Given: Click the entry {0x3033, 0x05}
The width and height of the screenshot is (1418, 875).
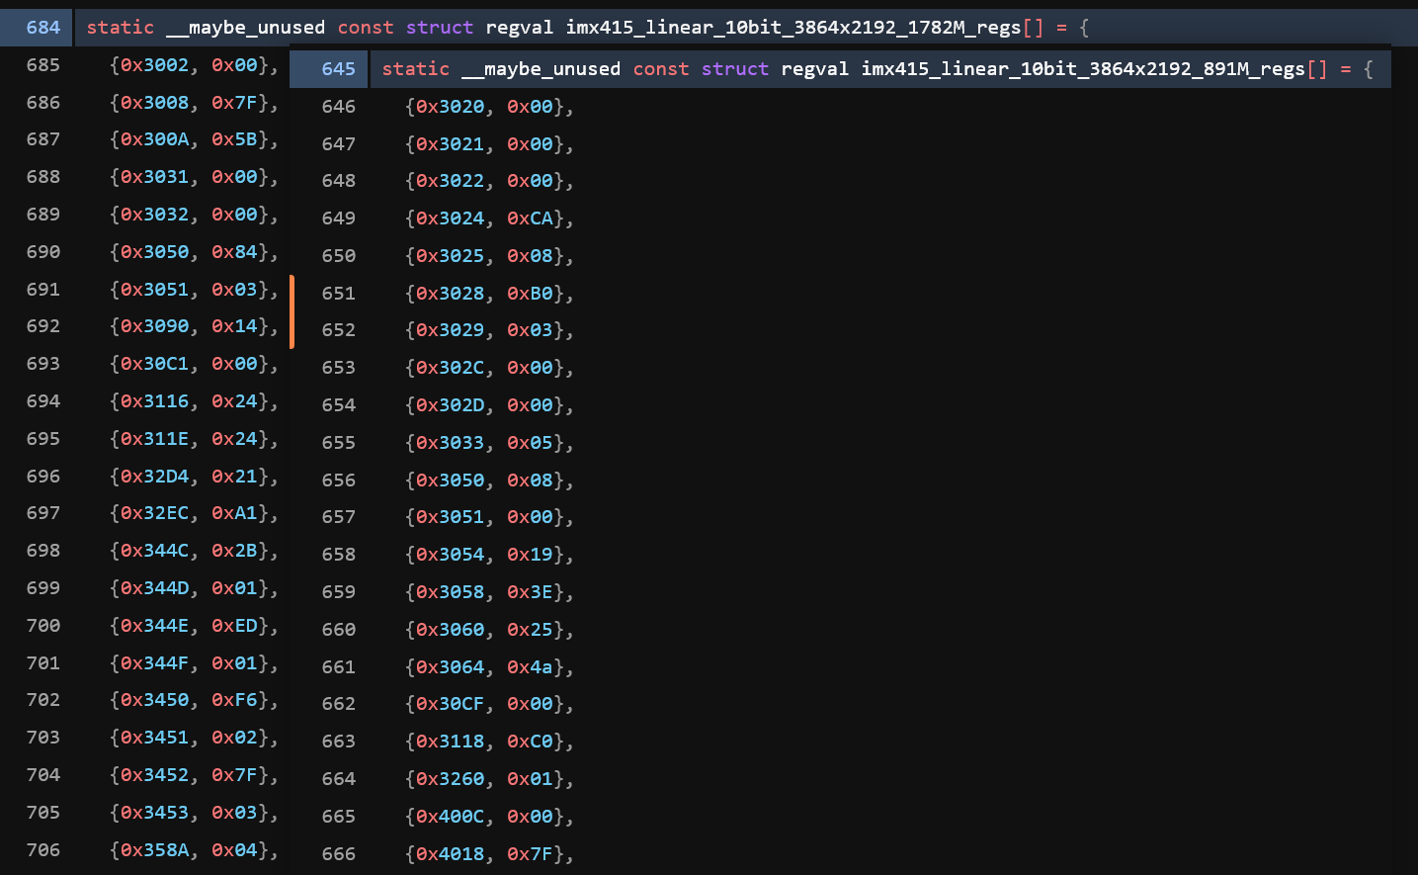Looking at the screenshot, I should (x=489, y=443).
